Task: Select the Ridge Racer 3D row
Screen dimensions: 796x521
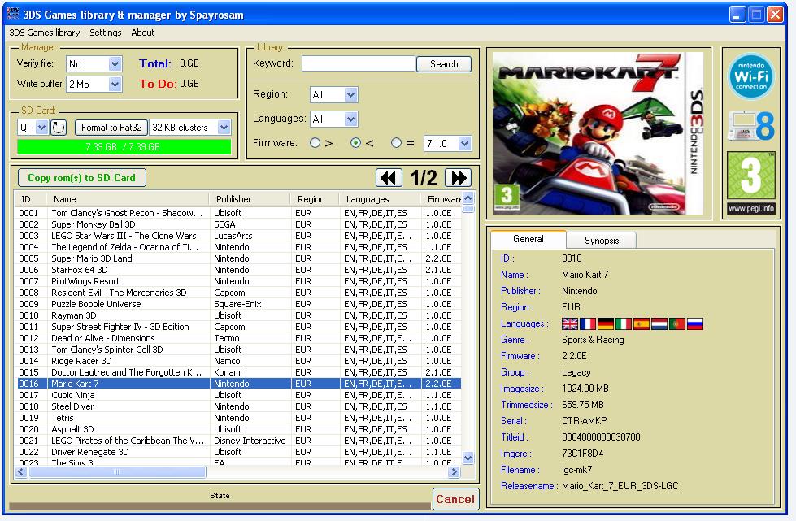Action: click(238, 361)
